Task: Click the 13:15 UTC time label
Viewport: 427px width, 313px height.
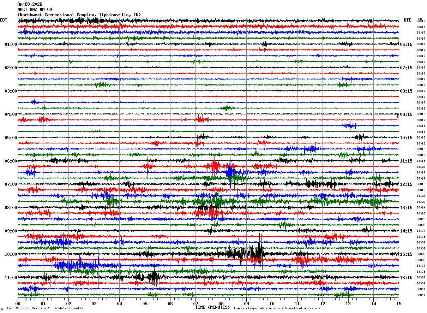Action: pyautogui.click(x=406, y=208)
